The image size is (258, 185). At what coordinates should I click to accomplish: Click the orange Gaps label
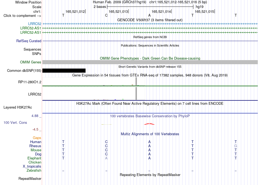point(37,138)
